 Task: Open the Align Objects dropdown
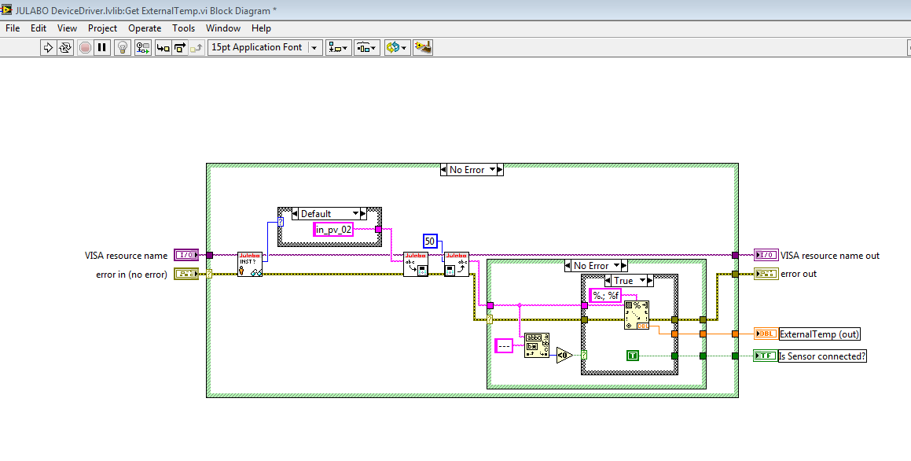pyautogui.click(x=339, y=47)
